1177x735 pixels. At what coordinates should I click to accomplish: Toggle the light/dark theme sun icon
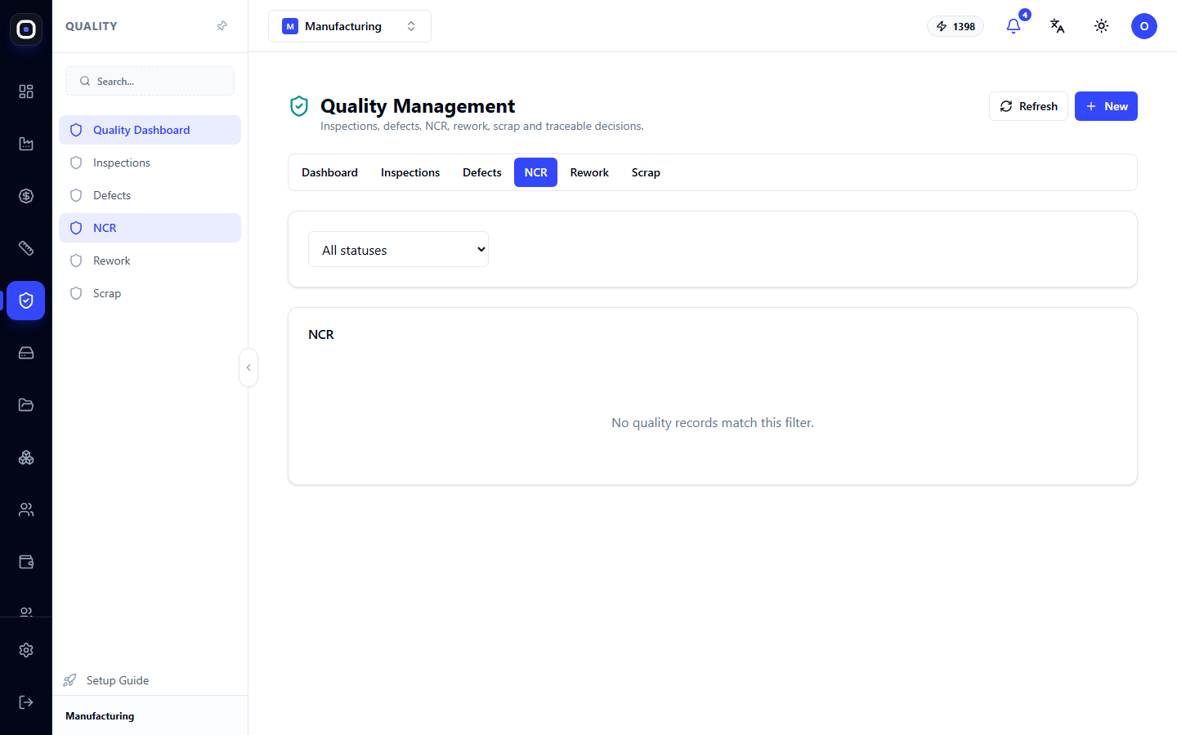1102,26
